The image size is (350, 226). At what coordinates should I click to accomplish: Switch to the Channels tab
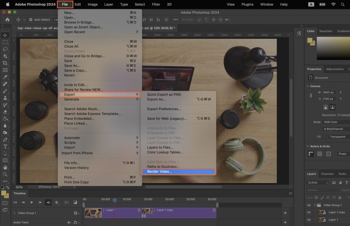tap(327, 174)
